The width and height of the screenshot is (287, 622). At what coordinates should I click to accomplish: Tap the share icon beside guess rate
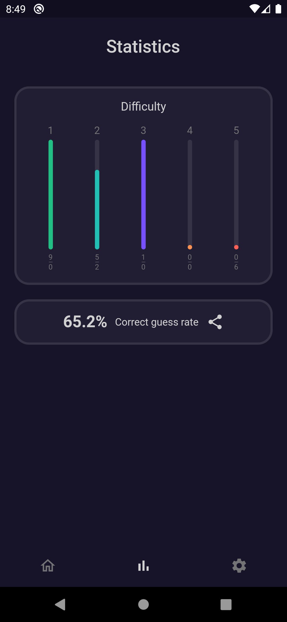click(x=215, y=322)
